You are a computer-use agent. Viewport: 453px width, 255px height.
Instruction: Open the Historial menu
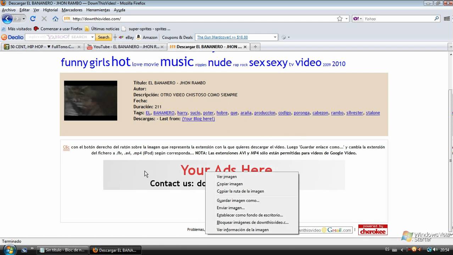[50, 10]
